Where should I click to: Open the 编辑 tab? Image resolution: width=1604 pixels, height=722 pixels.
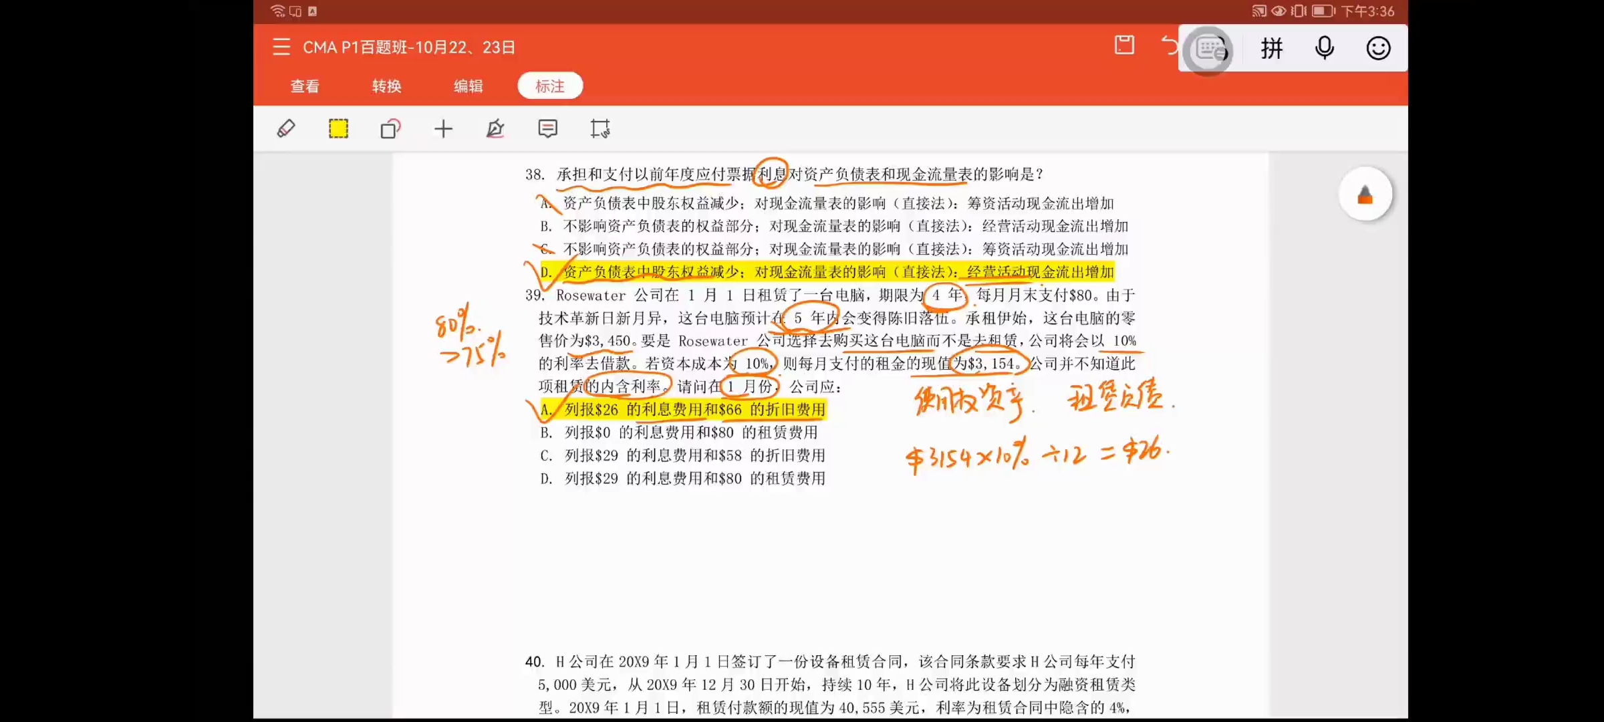pyautogui.click(x=468, y=86)
